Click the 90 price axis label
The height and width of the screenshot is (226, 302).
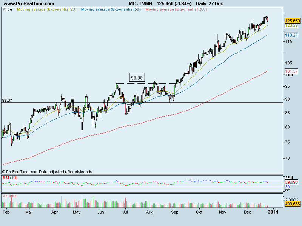[287, 99]
